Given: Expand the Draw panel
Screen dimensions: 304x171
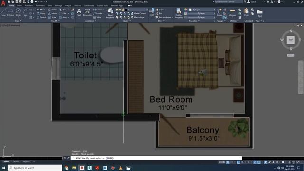Looking at the screenshot, I should tap(18, 21).
